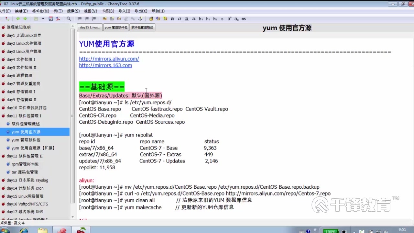Click CherryTree cherry icon on taskbar
The height and width of the screenshot is (233, 414).
coord(81,230)
